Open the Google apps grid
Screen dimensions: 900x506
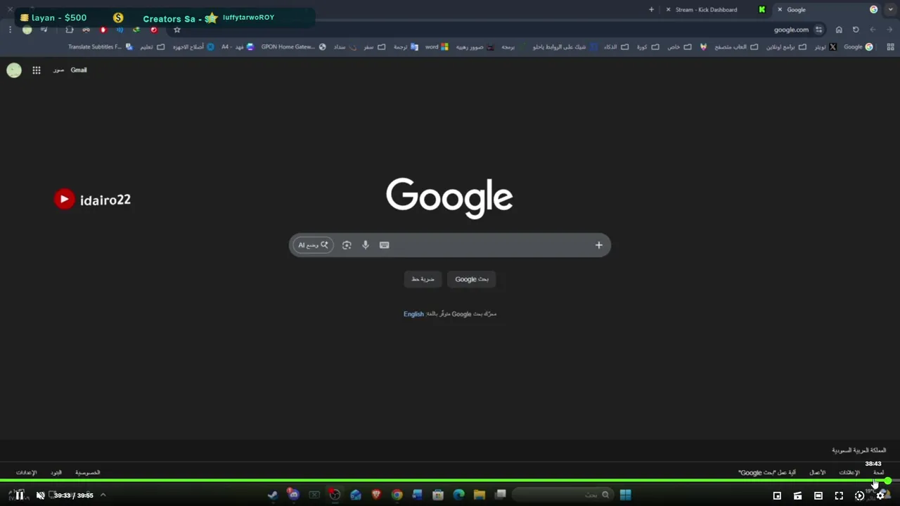click(37, 70)
